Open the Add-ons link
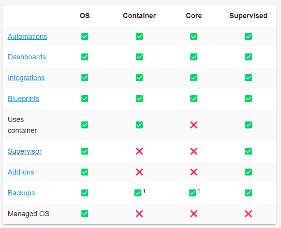 click(21, 172)
